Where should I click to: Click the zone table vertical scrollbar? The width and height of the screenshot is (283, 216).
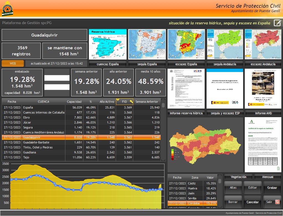pyautogui.click(x=220, y=191)
